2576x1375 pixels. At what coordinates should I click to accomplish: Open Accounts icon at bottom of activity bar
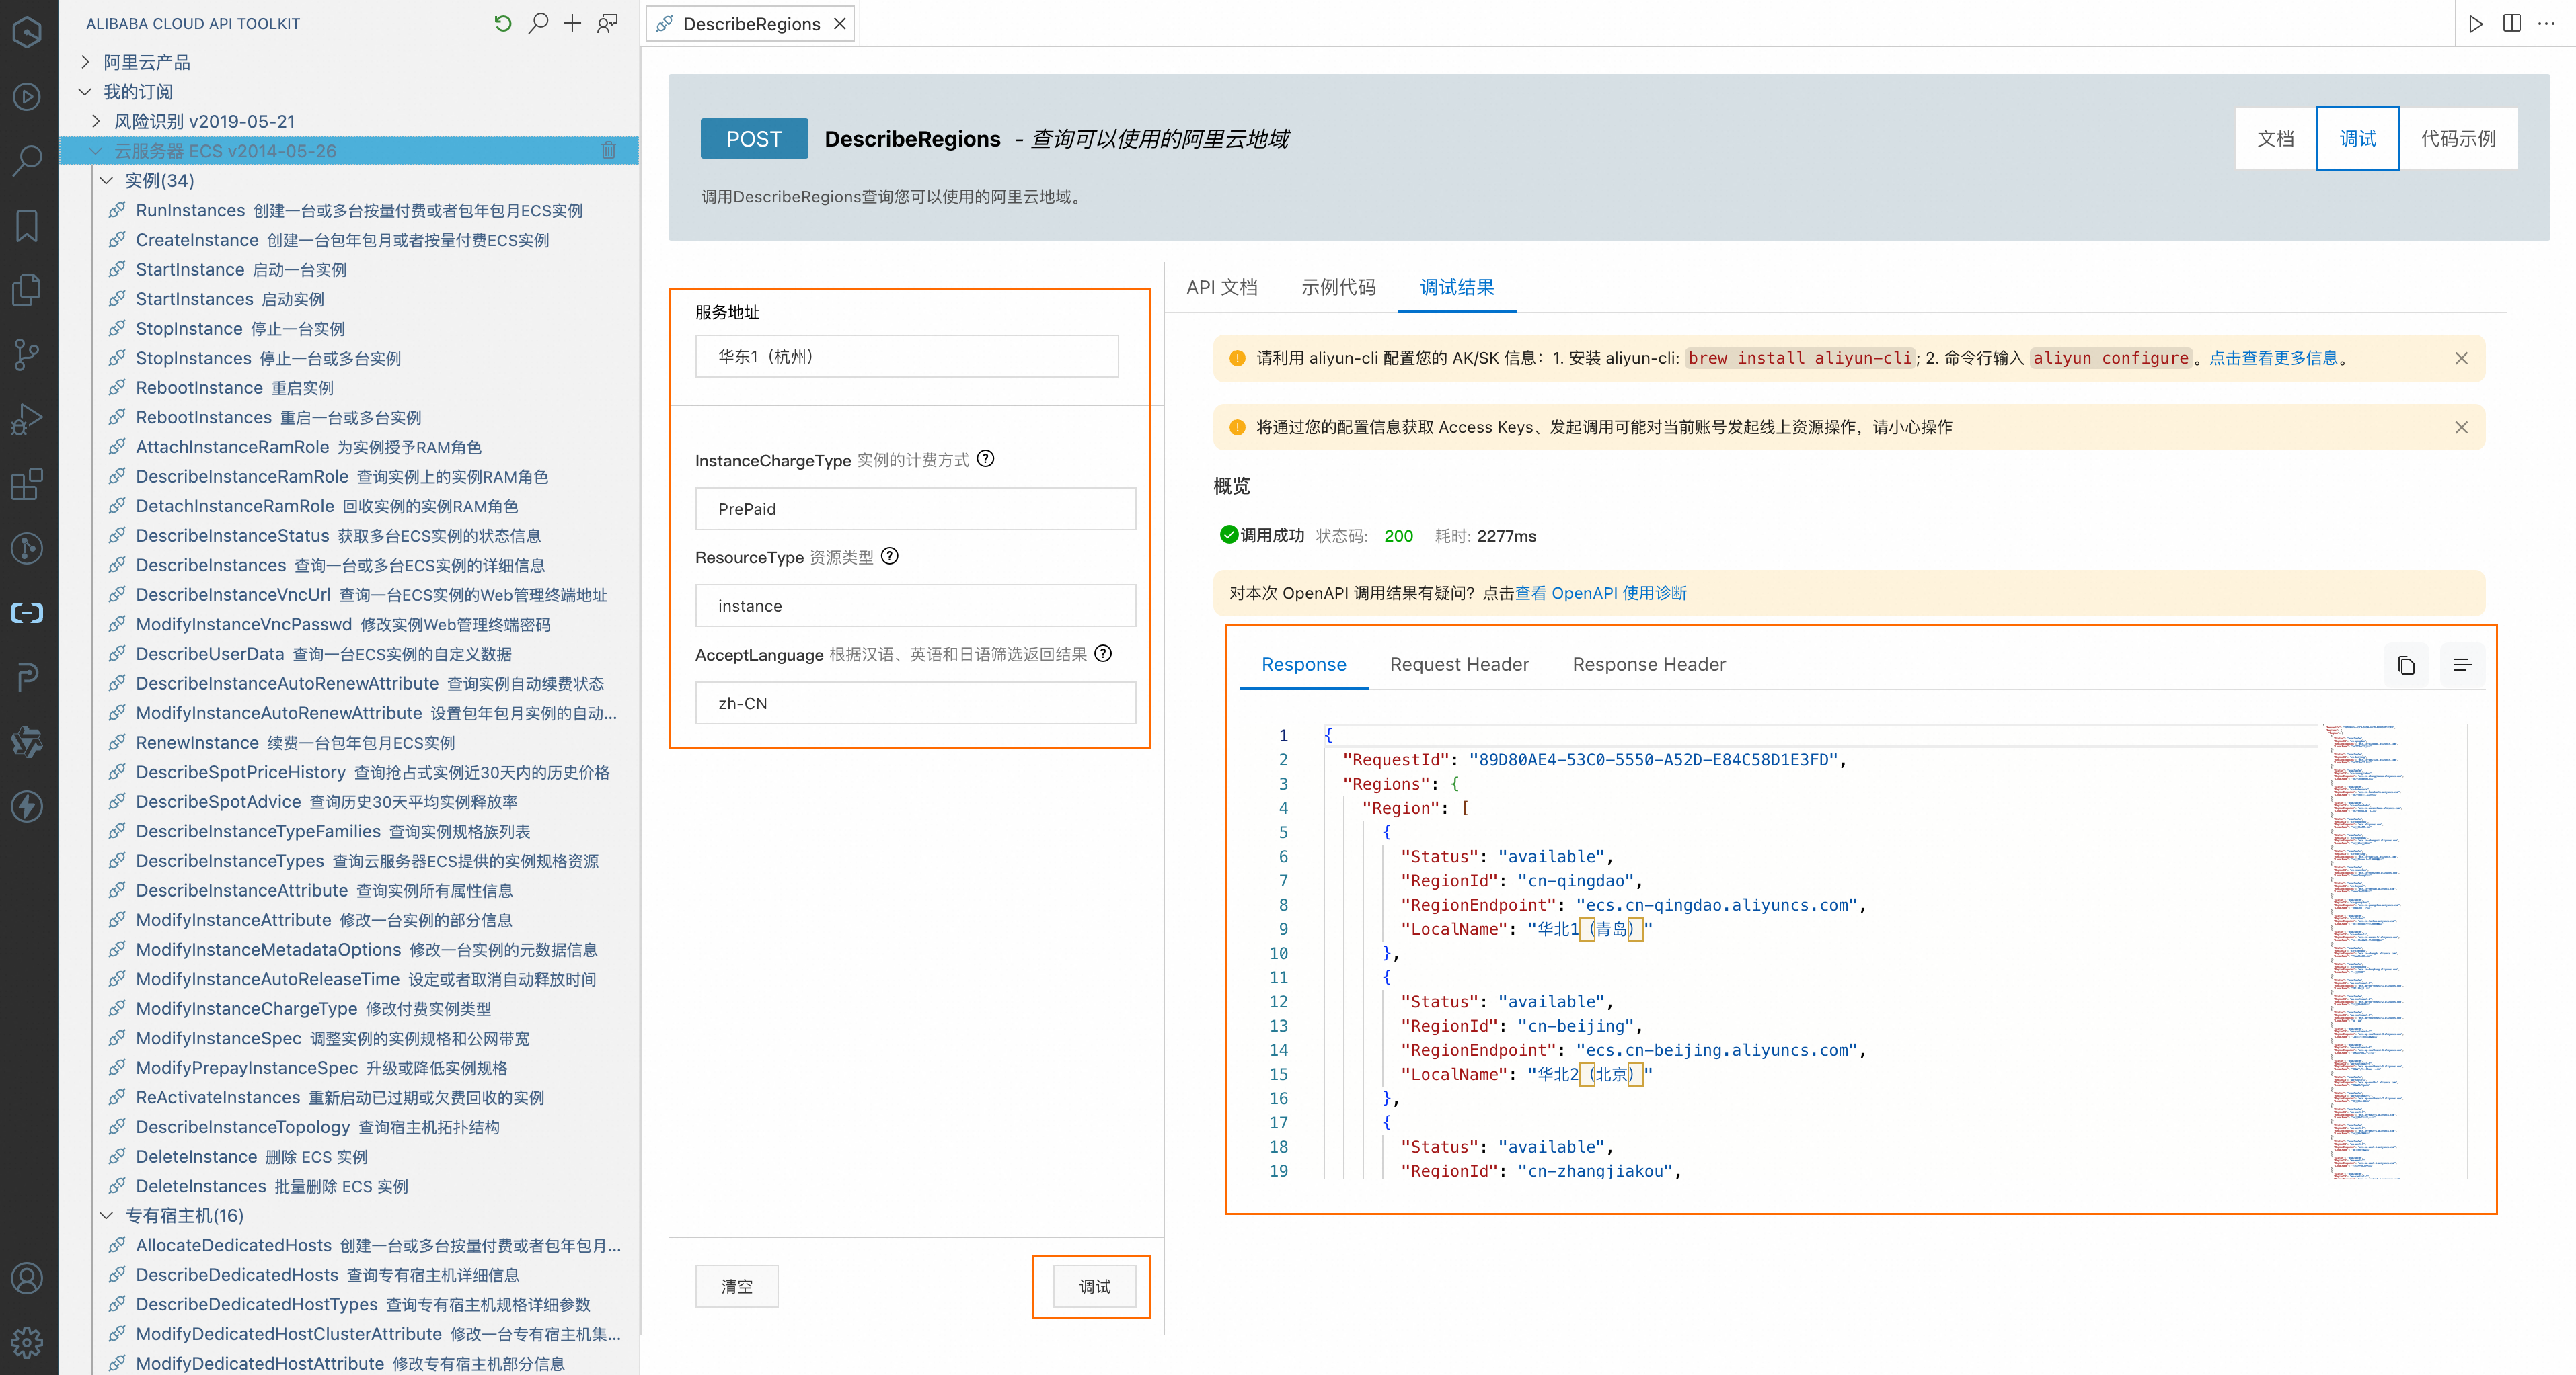pyautogui.click(x=27, y=1278)
